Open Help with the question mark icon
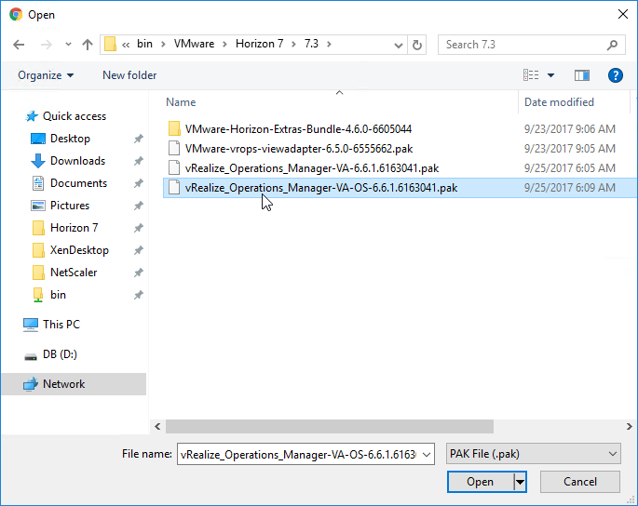638x506 pixels. tap(616, 75)
